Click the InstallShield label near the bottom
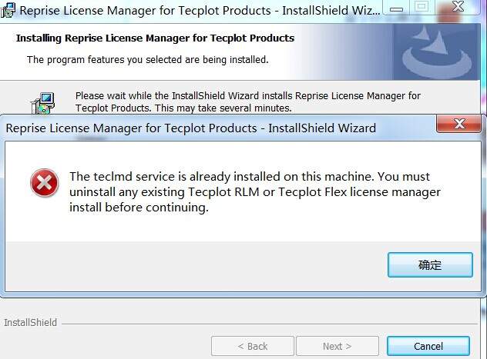The height and width of the screenshot is (359, 487). 31,323
